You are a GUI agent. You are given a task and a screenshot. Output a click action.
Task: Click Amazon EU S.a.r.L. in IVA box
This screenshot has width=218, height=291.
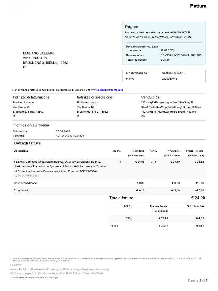(x=173, y=73)
